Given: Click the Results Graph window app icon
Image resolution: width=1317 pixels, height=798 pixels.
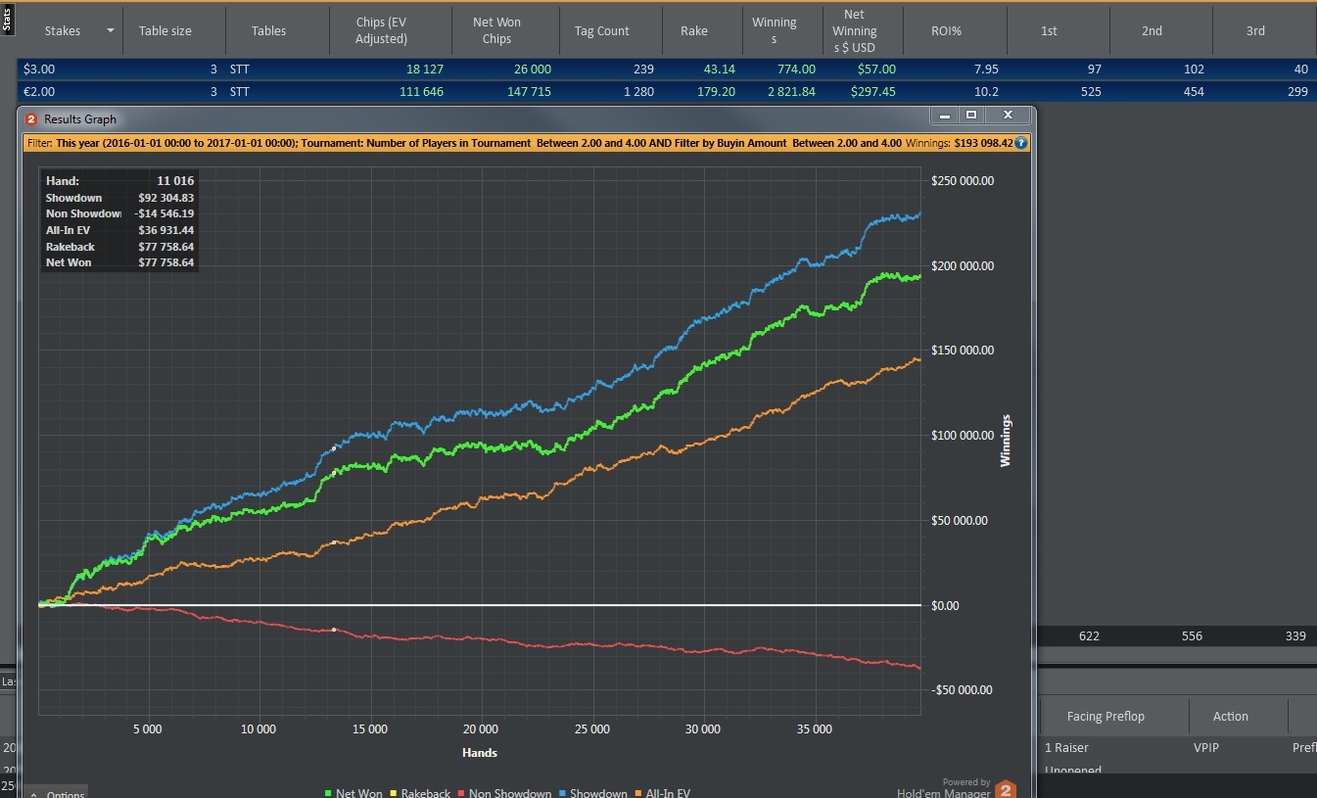Looking at the screenshot, I should 31,118.
